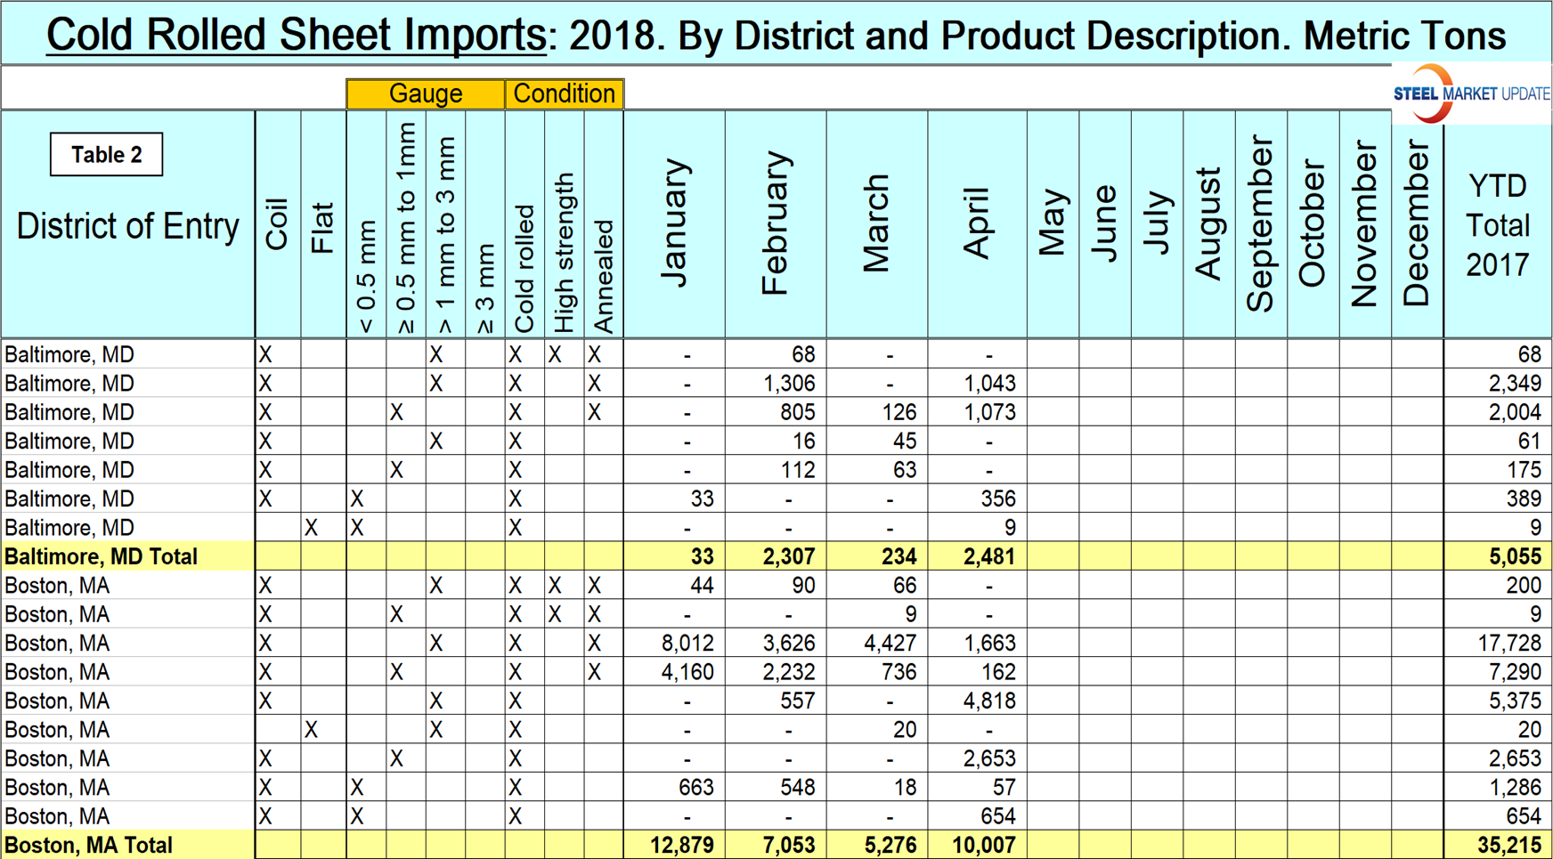This screenshot has width=1553, height=859.
Task: Select the yellow Condition header
Action: pyautogui.click(x=564, y=93)
